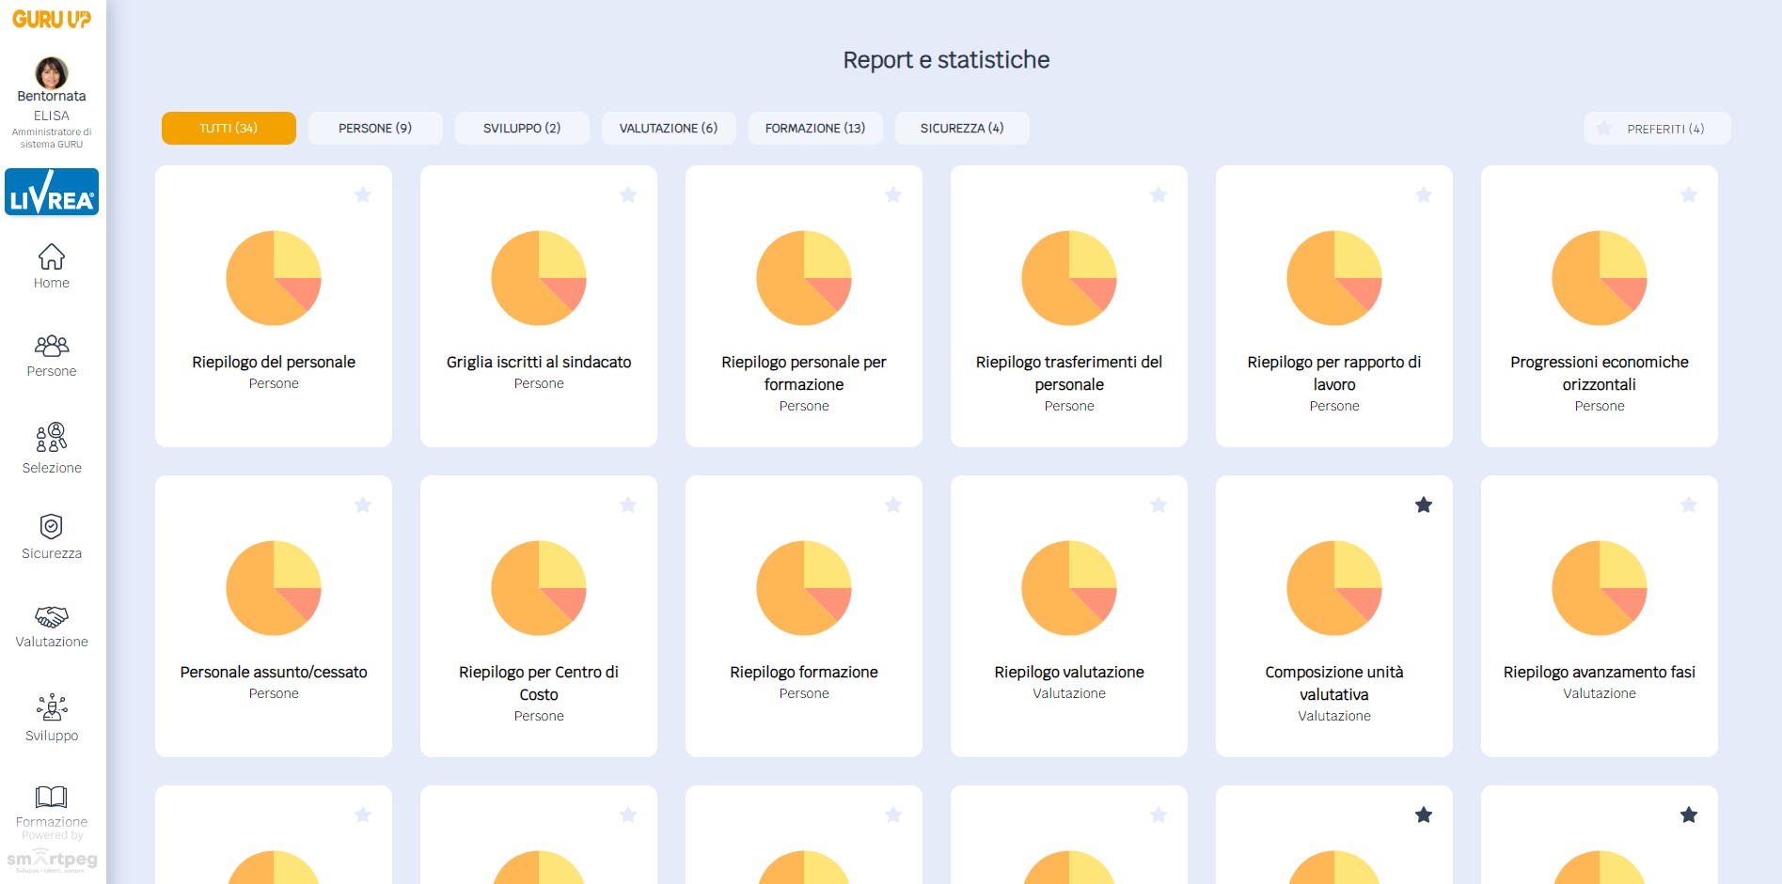This screenshot has height=884, width=1782.
Task: Unfavorite Composizione unità valutativa report
Action: tap(1424, 504)
